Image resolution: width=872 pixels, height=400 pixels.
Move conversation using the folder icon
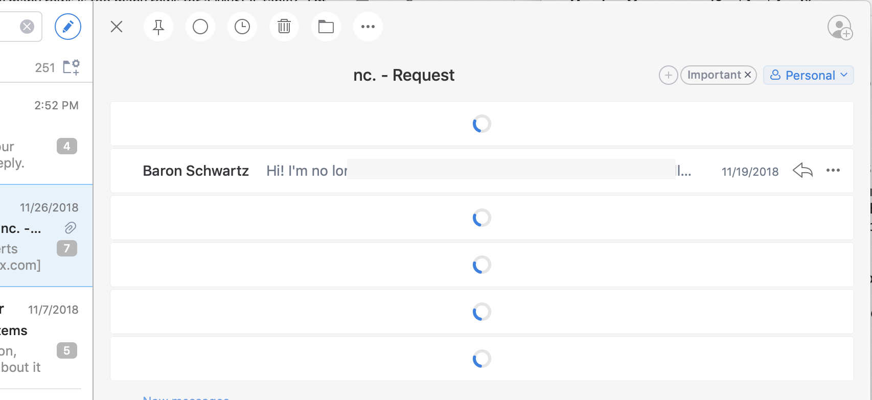[x=326, y=27]
